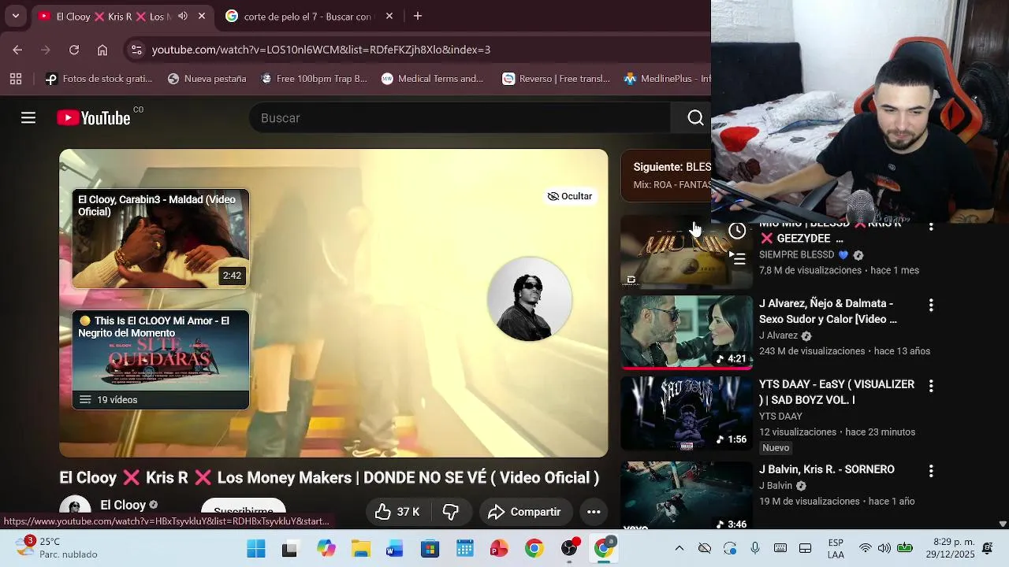Image resolution: width=1009 pixels, height=567 pixels.
Task: Open options menu for J Alvarez video
Action: (931, 305)
